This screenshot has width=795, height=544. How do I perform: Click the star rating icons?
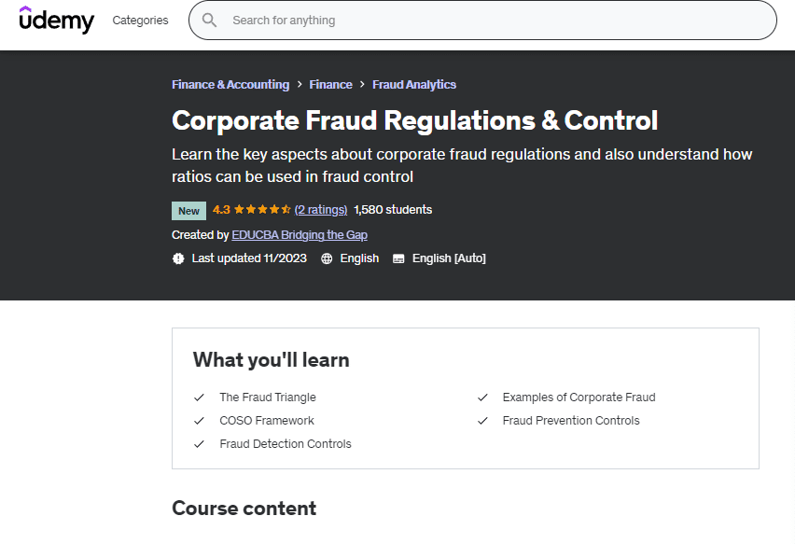pyautogui.click(x=262, y=210)
